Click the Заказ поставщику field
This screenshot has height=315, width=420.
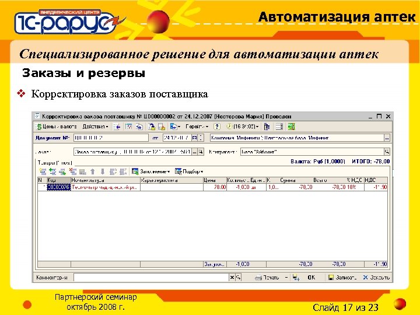point(133,152)
